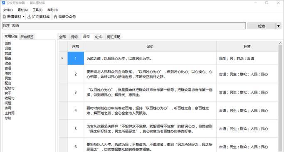Select row number 5 cell
The image size is (284, 152).
[76, 128]
